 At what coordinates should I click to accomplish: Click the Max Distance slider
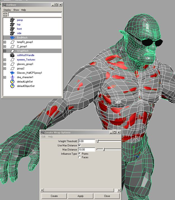[108, 150]
